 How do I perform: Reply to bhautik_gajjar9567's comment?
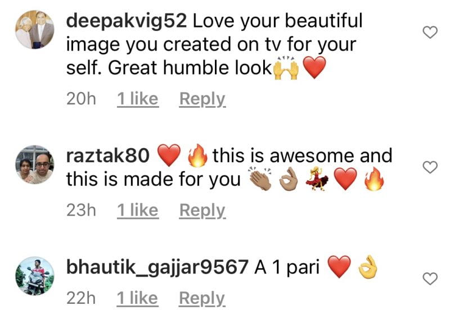point(202,299)
